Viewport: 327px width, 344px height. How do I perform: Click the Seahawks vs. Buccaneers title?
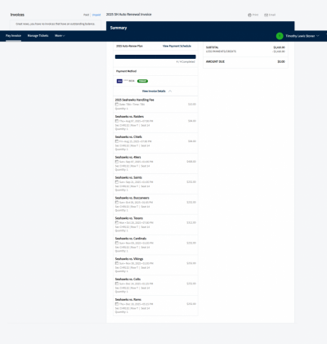pos(132,198)
